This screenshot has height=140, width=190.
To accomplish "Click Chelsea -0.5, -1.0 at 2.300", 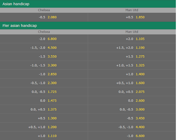I will 44,83.
